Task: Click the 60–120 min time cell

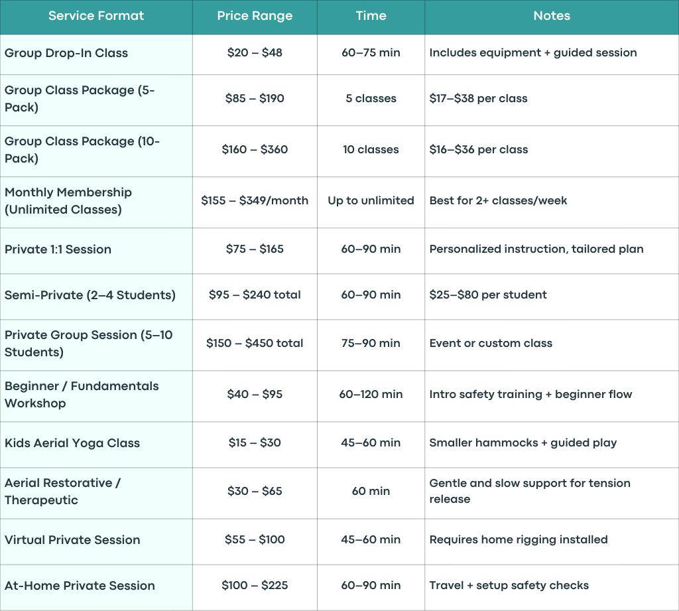Action: (x=371, y=394)
